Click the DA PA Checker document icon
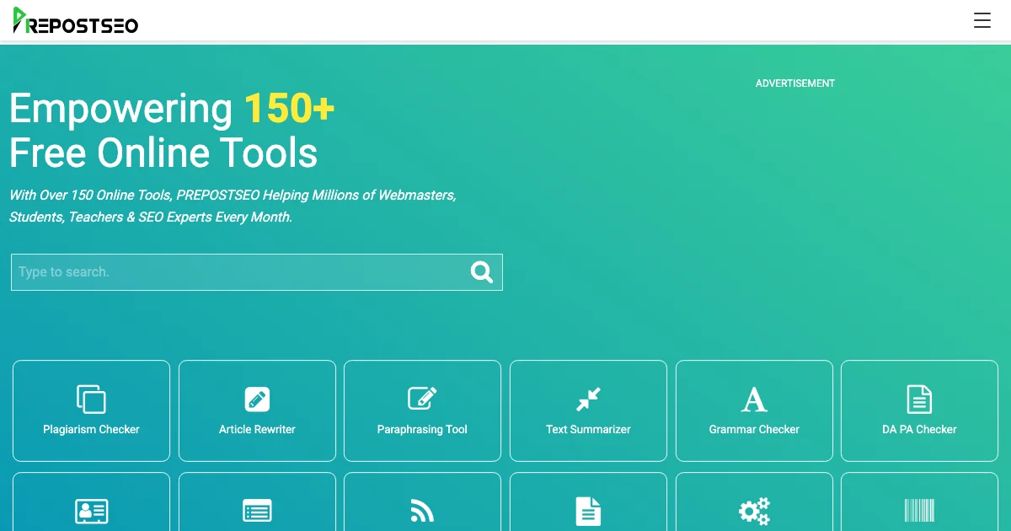The width and height of the screenshot is (1011, 531). [x=919, y=399]
